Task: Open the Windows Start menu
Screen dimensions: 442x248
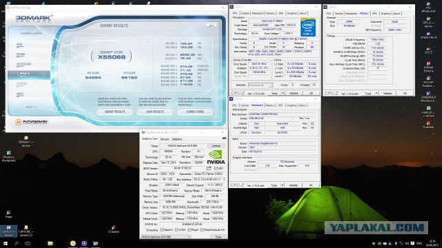Action: tap(5, 243)
